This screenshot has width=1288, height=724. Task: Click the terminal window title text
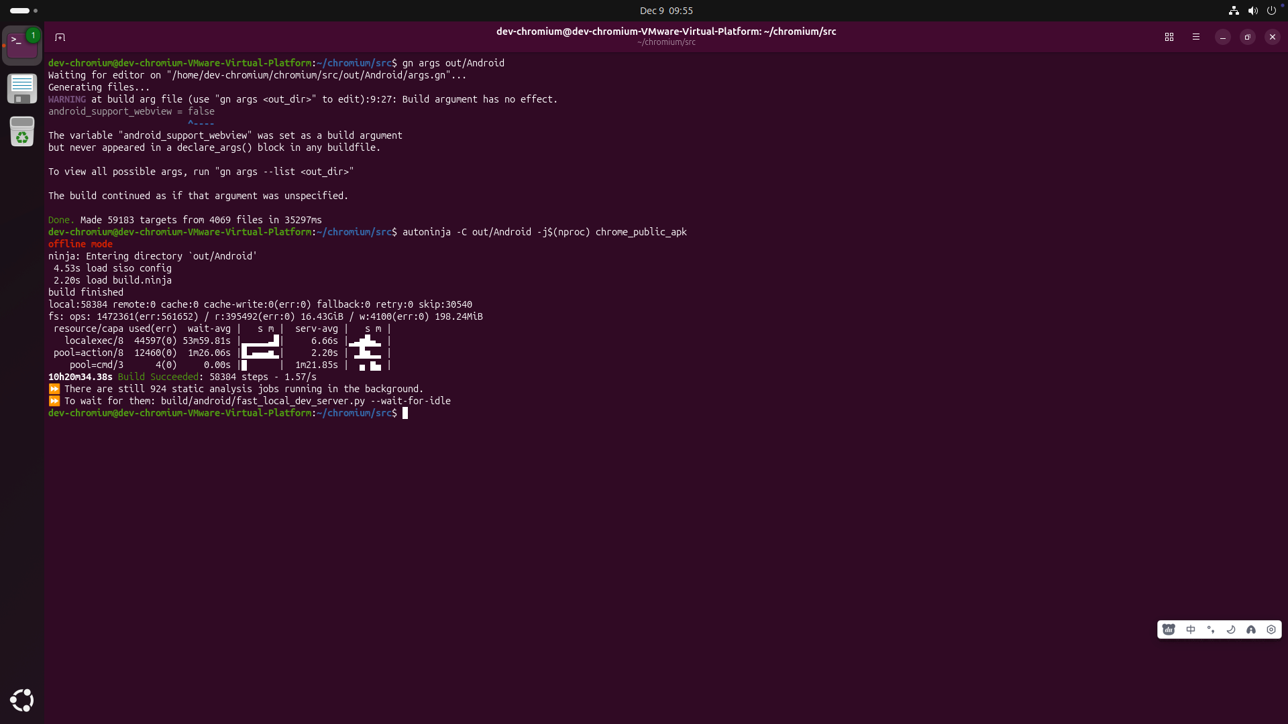(665, 32)
